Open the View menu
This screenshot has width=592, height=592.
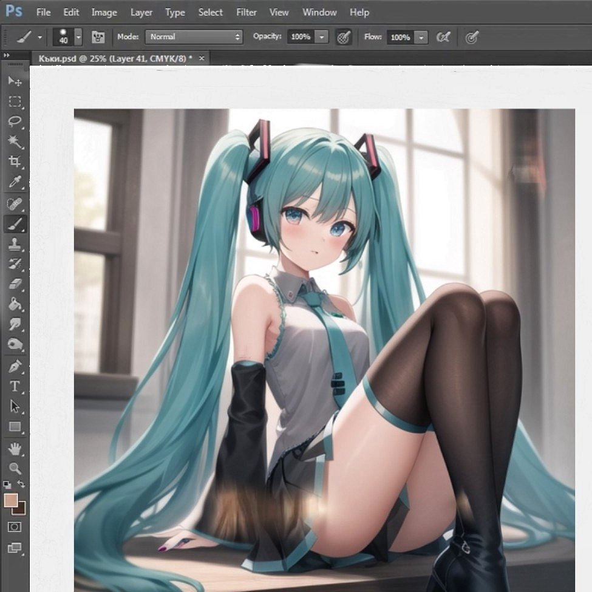(279, 12)
